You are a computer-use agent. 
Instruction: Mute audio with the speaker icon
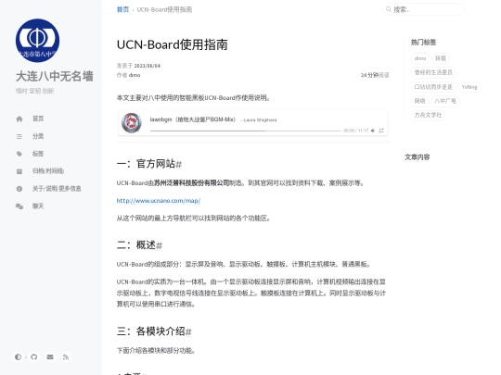coord(373,131)
